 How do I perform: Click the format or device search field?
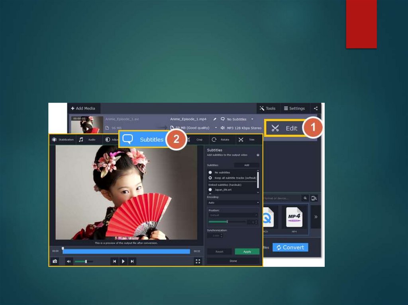click(282, 198)
